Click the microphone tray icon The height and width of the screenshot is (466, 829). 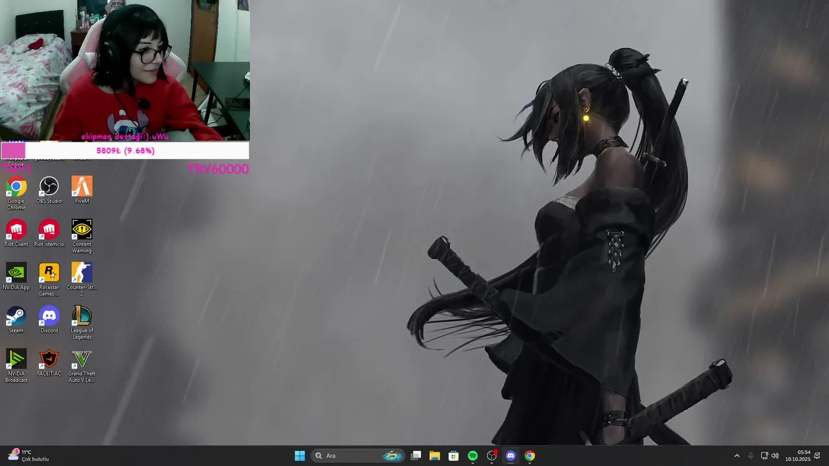pos(751,456)
